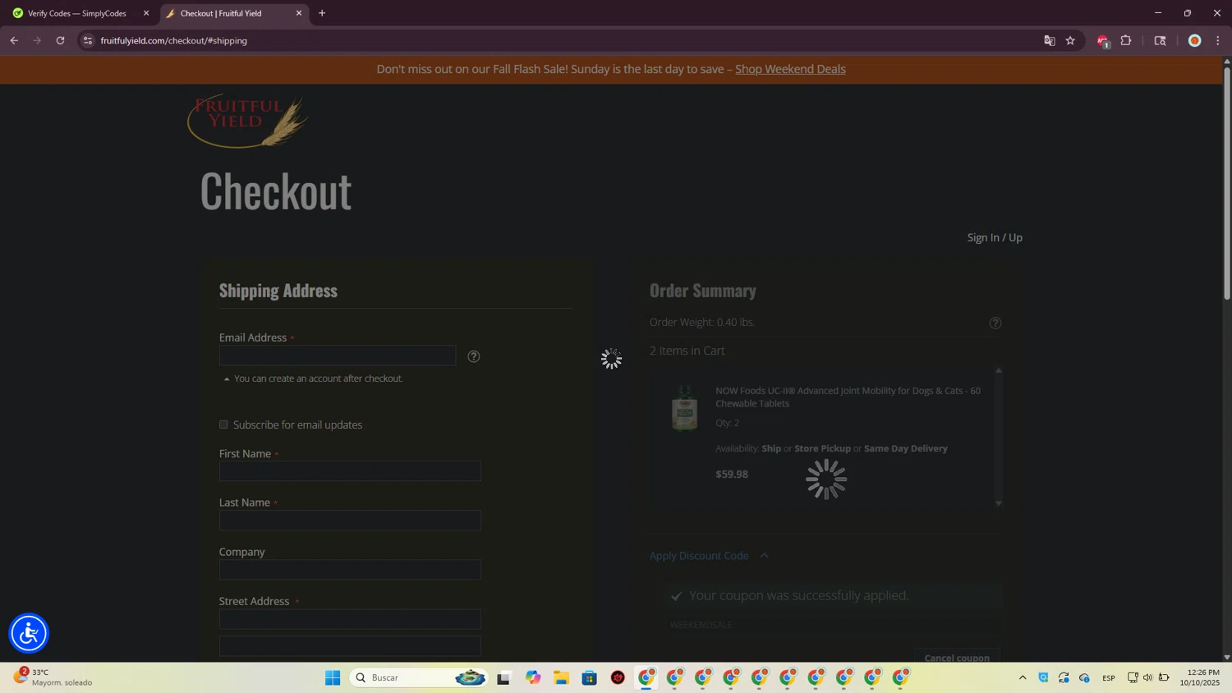Open the Windows Start menu
Viewport: 1232px width, 693px height.
[x=333, y=677]
